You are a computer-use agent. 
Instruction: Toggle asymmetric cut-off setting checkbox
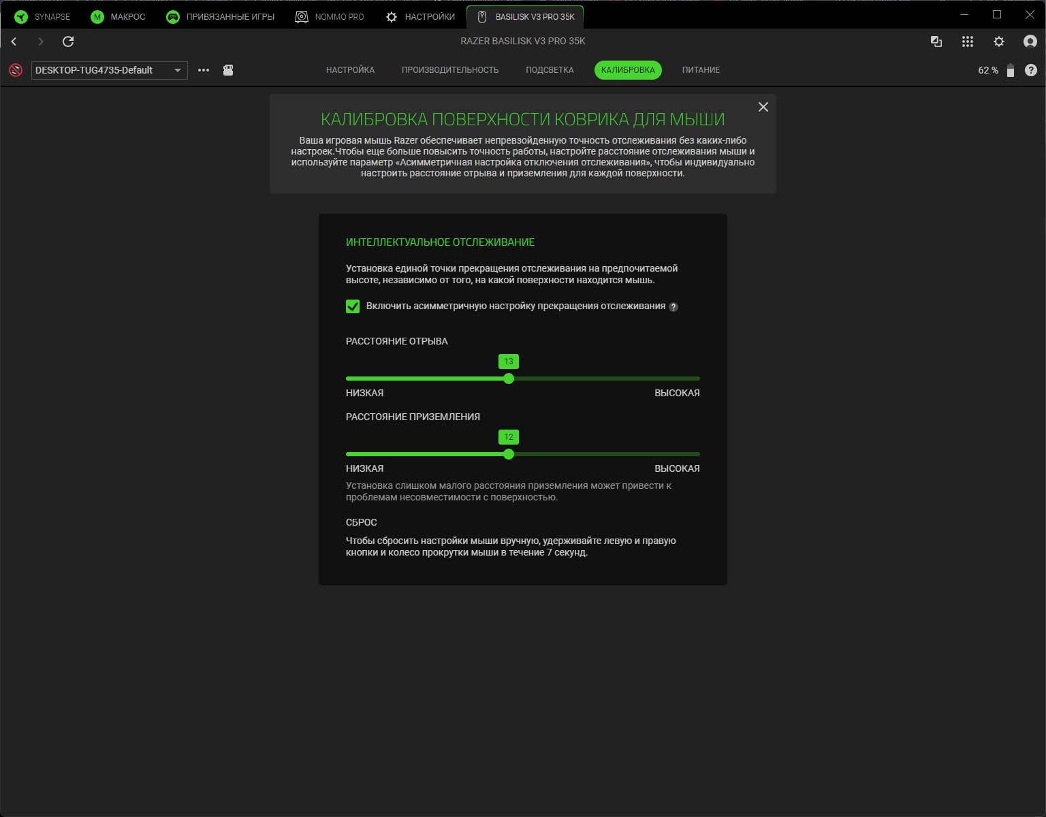(353, 306)
